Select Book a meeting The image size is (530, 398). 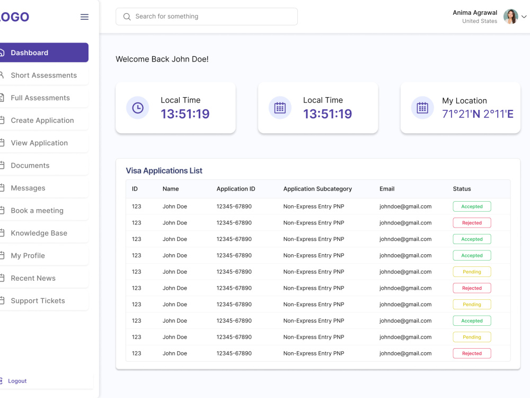point(45,211)
